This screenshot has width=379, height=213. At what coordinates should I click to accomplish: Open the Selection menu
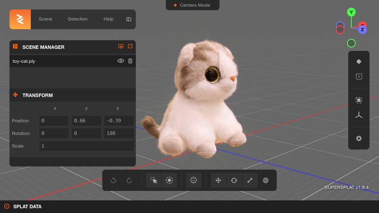click(x=78, y=19)
